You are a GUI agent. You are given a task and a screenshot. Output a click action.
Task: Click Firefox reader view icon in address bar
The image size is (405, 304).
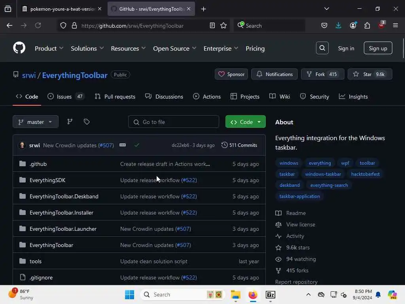(212, 26)
